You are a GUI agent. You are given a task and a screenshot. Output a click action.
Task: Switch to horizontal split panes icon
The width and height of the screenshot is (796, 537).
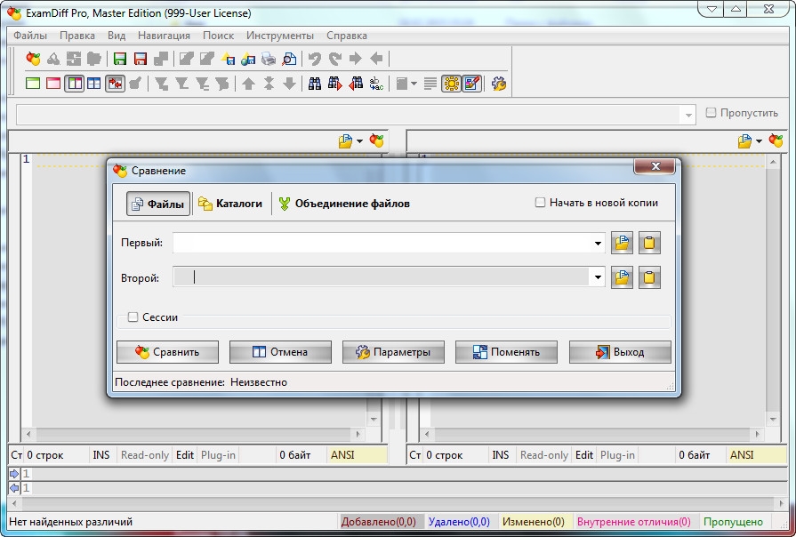pyautogui.click(x=94, y=84)
